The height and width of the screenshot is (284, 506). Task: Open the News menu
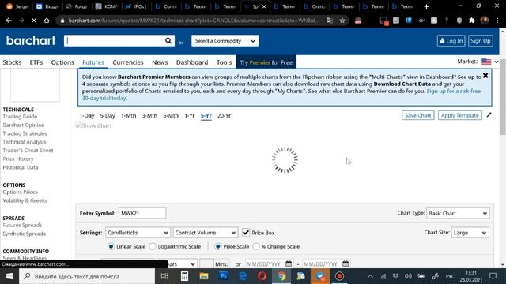click(x=160, y=62)
